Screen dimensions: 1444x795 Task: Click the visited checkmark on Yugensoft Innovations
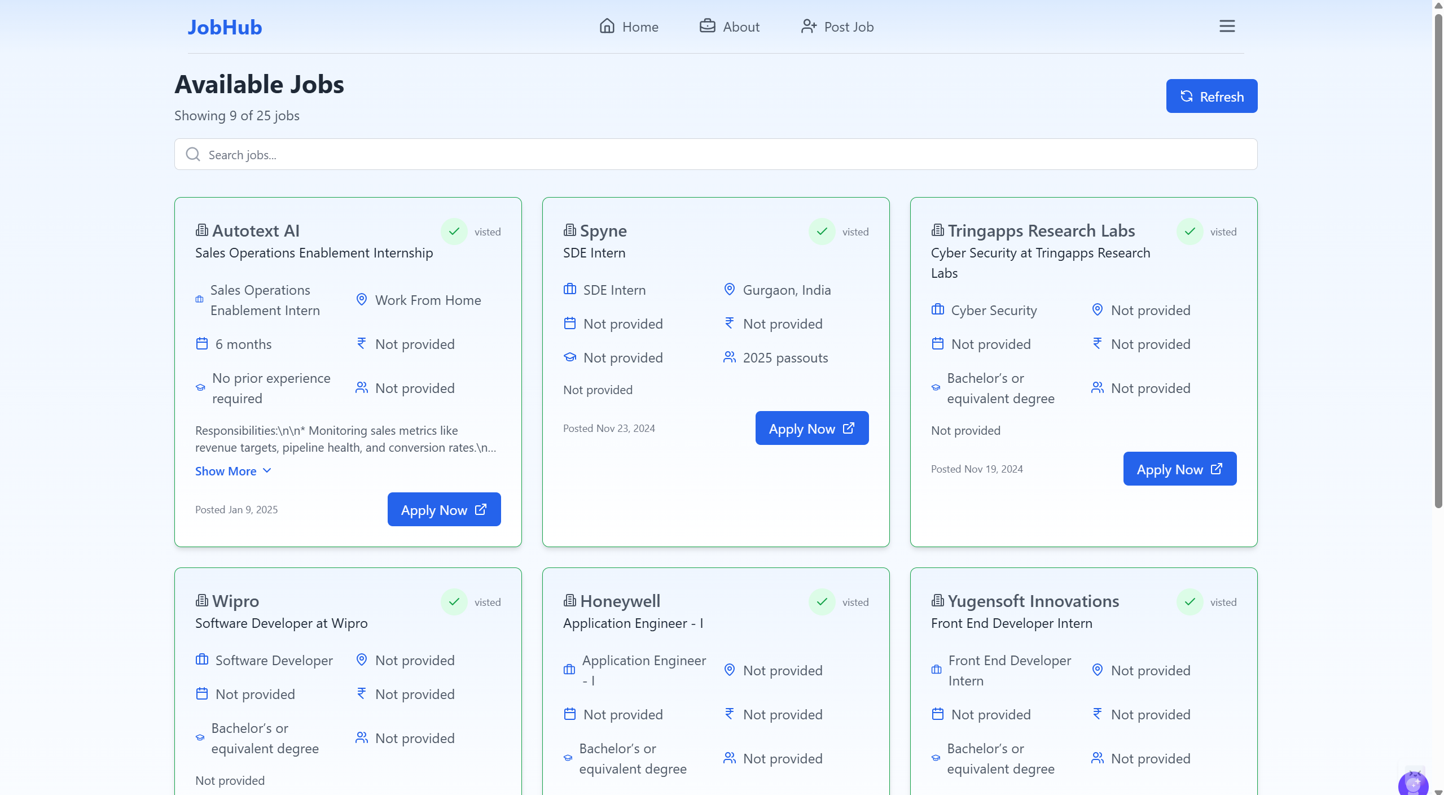1190,602
